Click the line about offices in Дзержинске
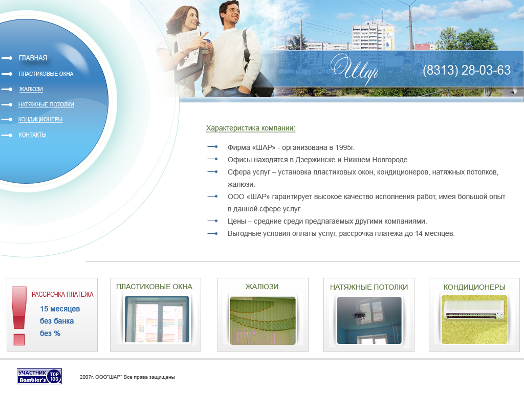524x393 pixels. coord(318,160)
